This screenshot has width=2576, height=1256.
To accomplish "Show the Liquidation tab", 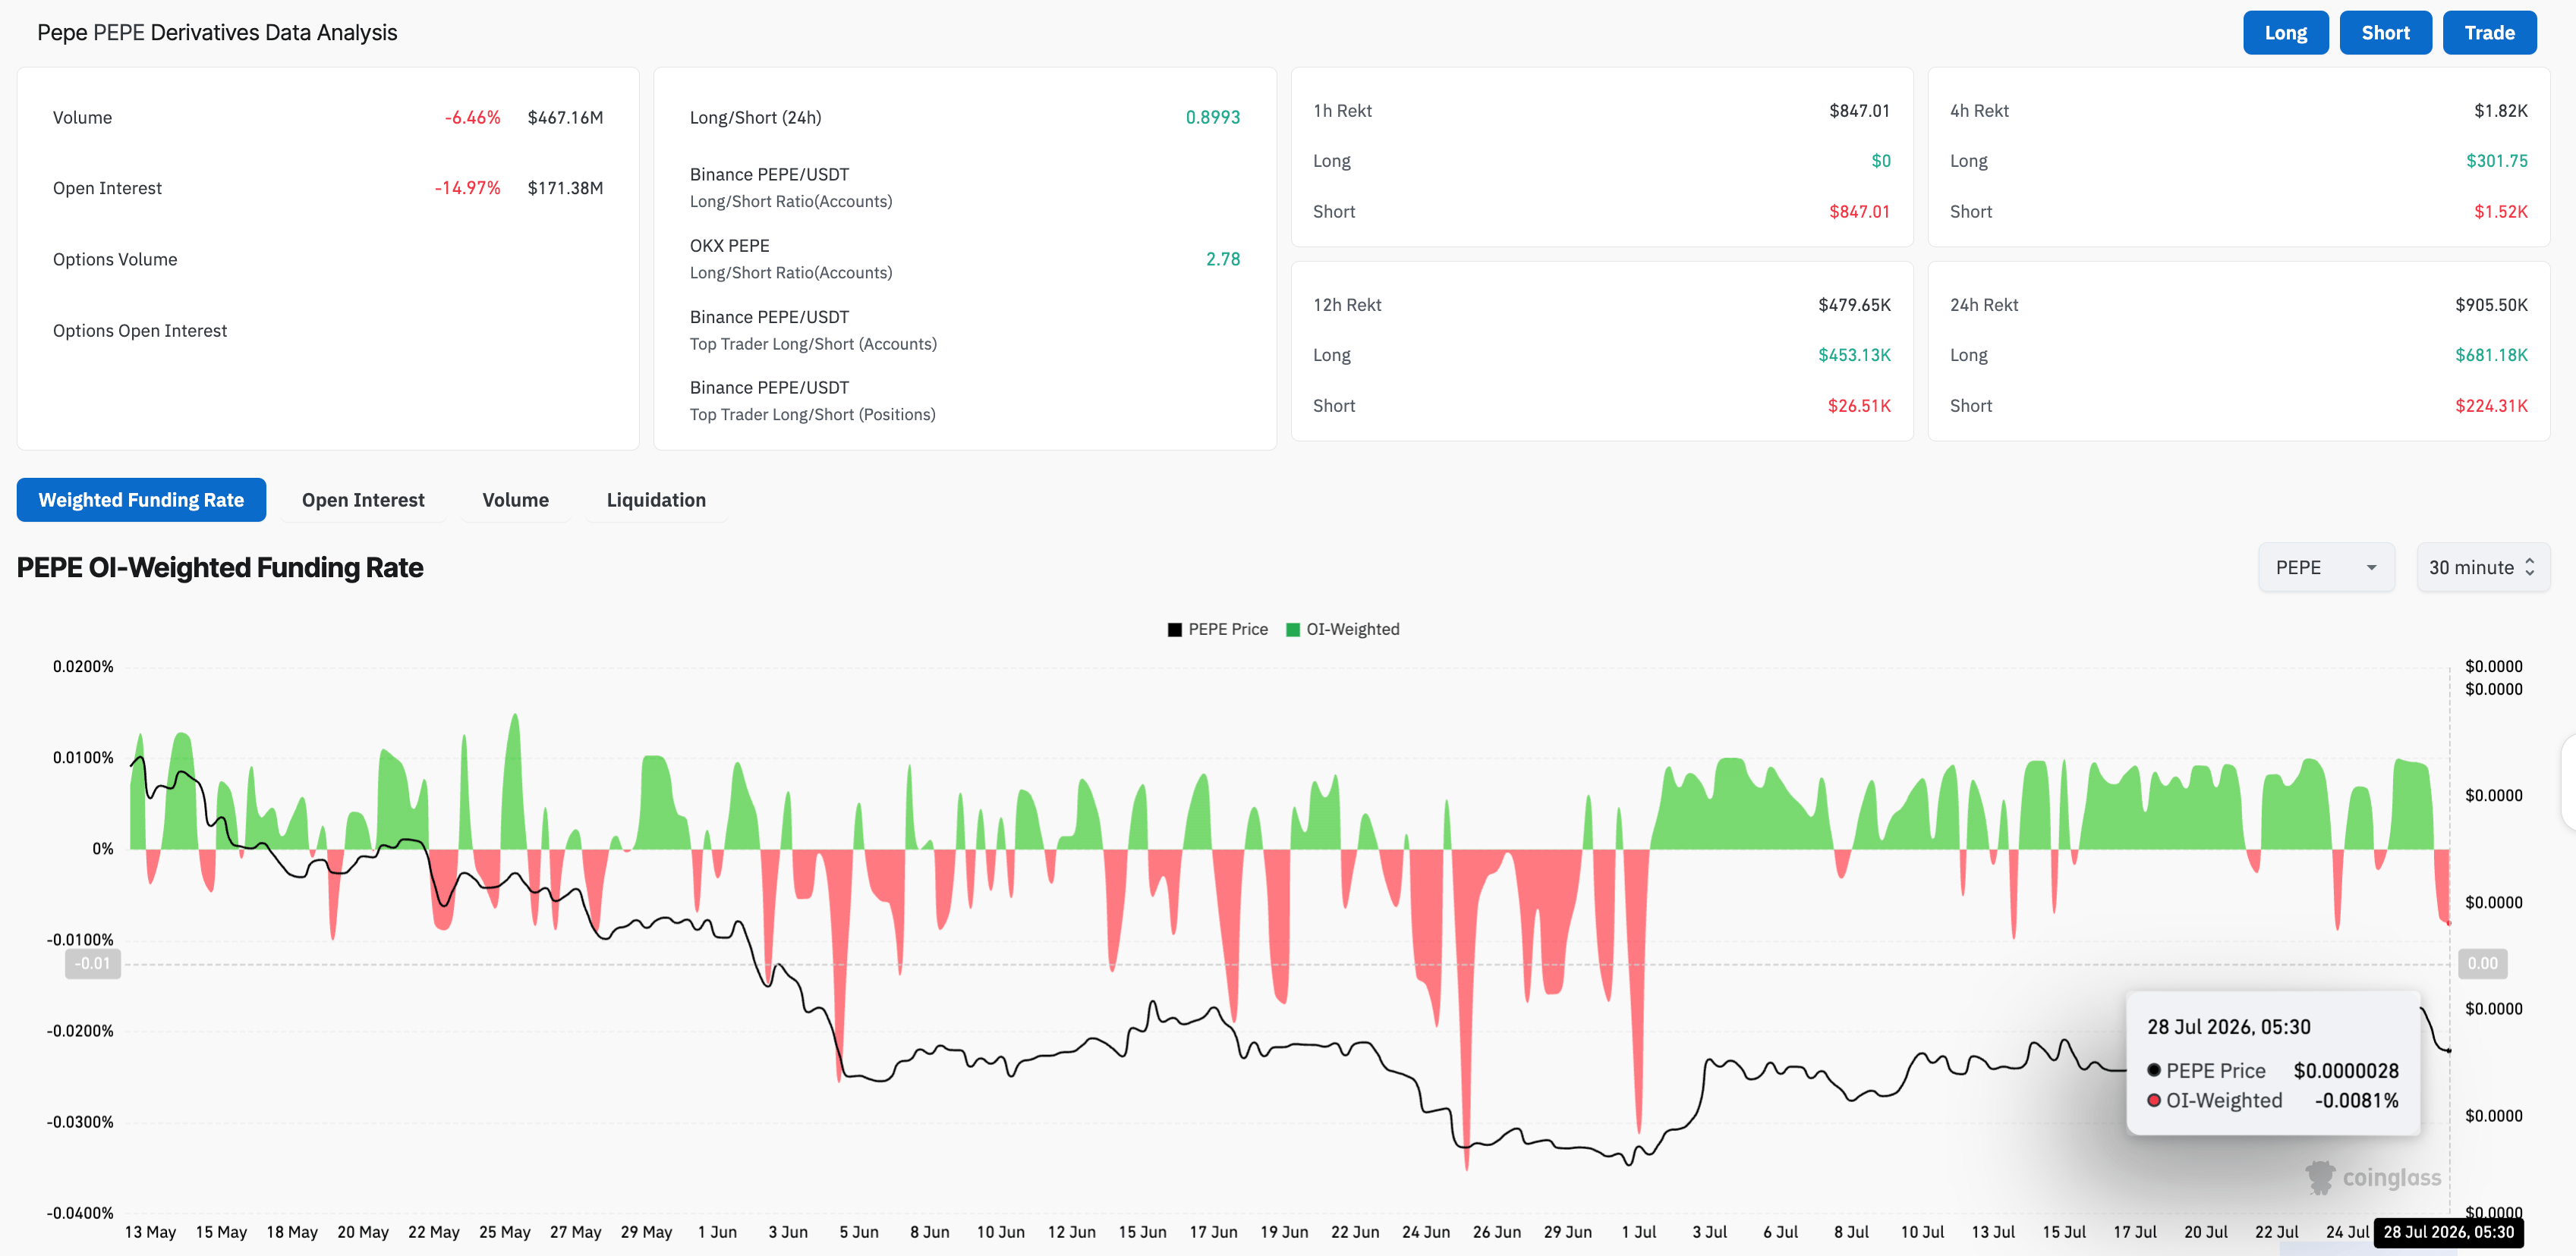I will pos(656,500).
